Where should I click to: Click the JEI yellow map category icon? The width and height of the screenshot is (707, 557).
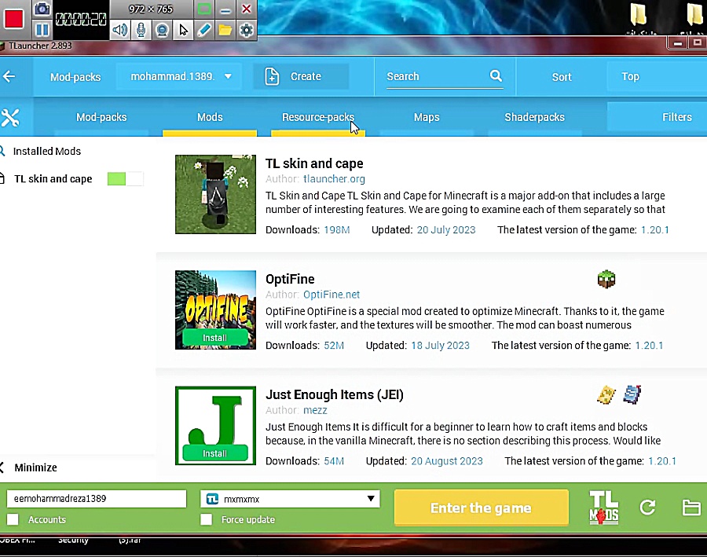pyautogui.click(x=606, y=394)
